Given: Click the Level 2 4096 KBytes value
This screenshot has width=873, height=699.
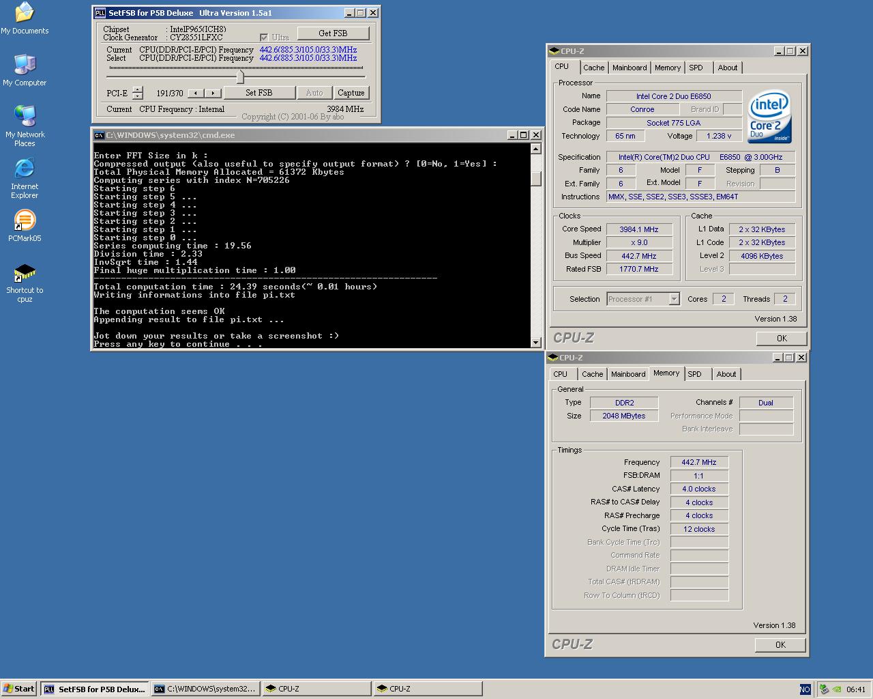Looking at the screenshot, I should pos(762,256).
